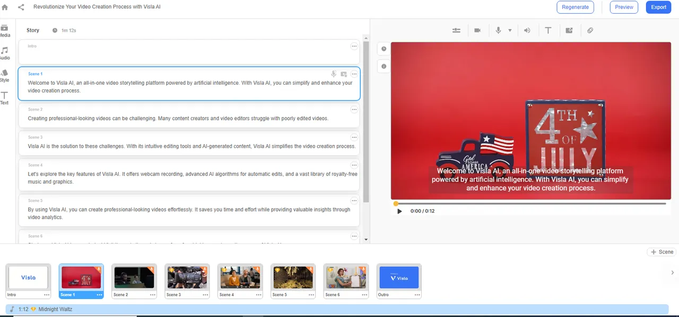Click the timeline right arrow chevron

pos(673,273)
